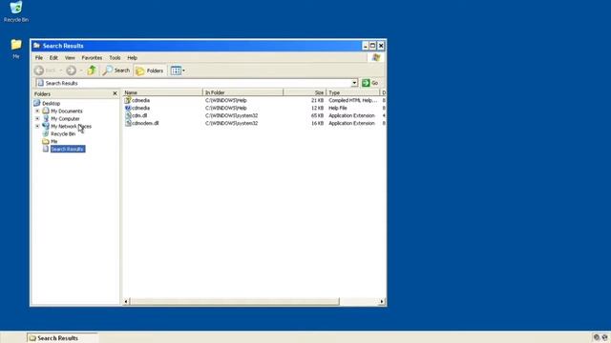Image resolution: width=611 pixels, height=343 pixels.
Task: Click the horizontal scrollbar thumb
Action: [234, 301]
